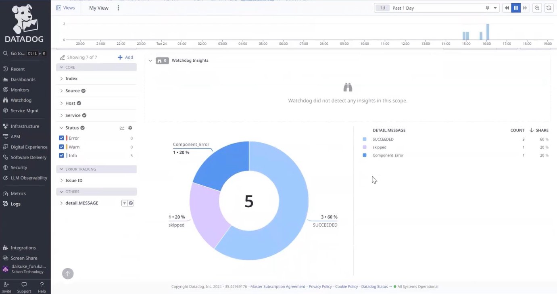Click the Digital Experience sidebar icon
557x294 pixels.
tap(5, 147)
